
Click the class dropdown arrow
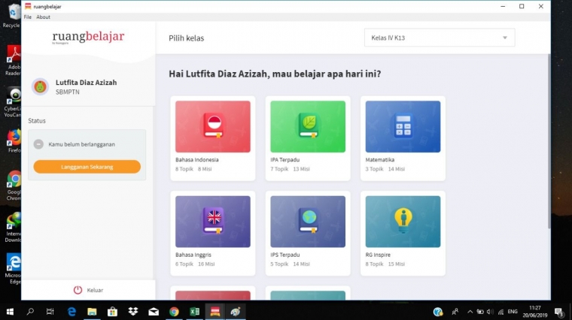[505, 38]
